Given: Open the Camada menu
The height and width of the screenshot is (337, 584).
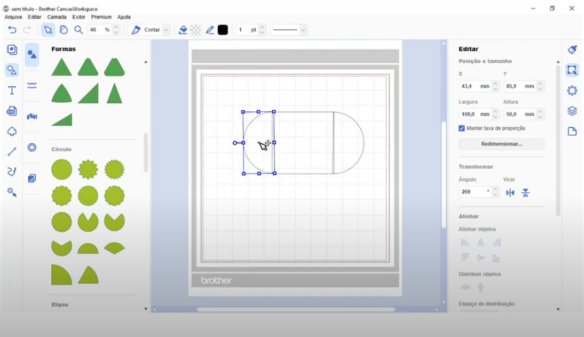Looking at the screenshot, I should [x=57, y=17].
